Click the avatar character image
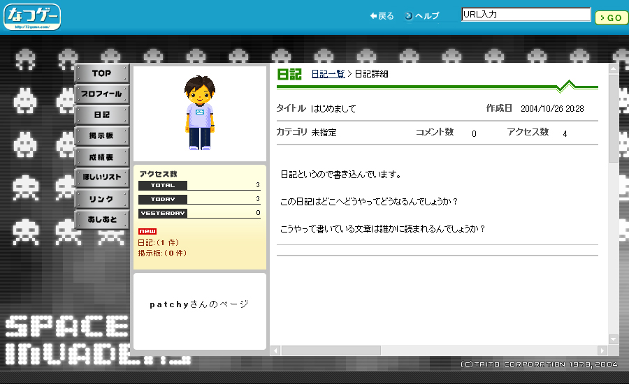629x384 pixels. click(x=200, y=112)
